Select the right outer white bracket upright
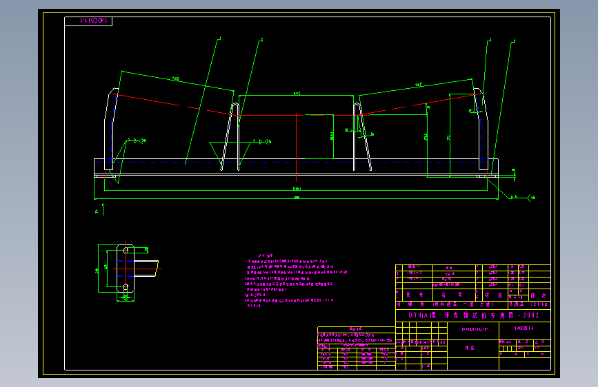598x387 pixels. tap(481, 129)
